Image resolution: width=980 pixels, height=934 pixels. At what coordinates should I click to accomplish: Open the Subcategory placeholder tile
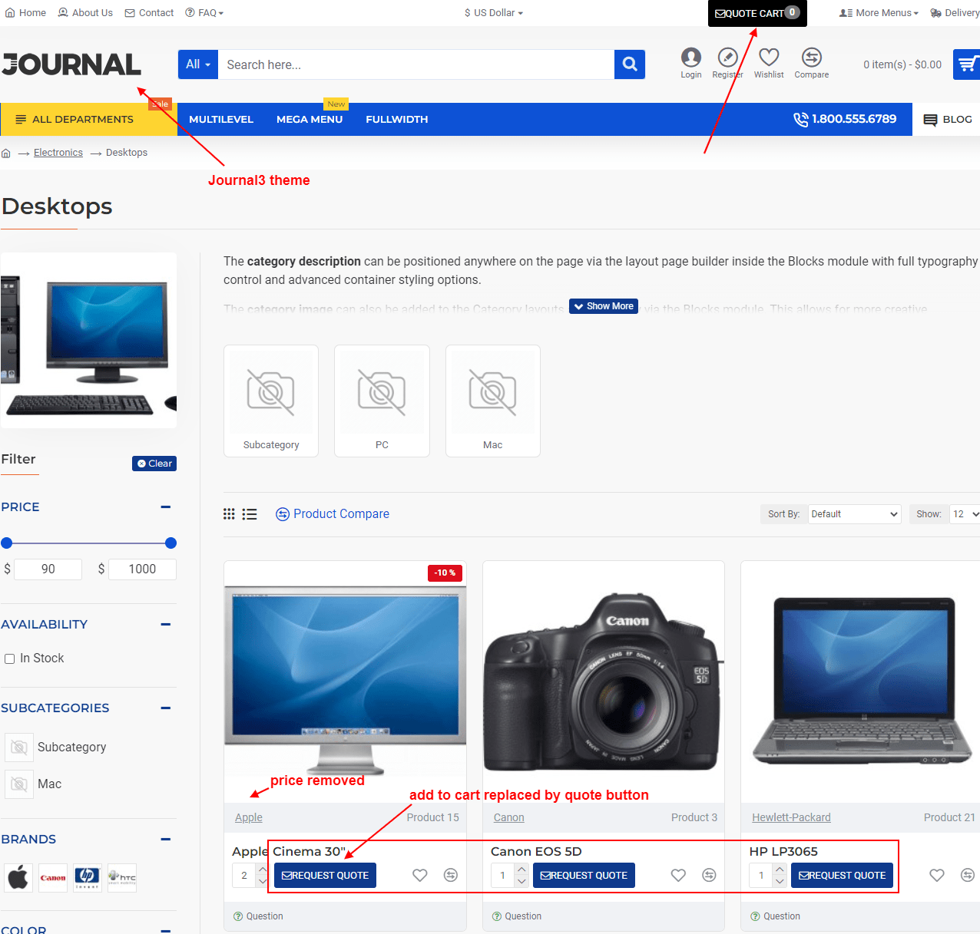271,401
